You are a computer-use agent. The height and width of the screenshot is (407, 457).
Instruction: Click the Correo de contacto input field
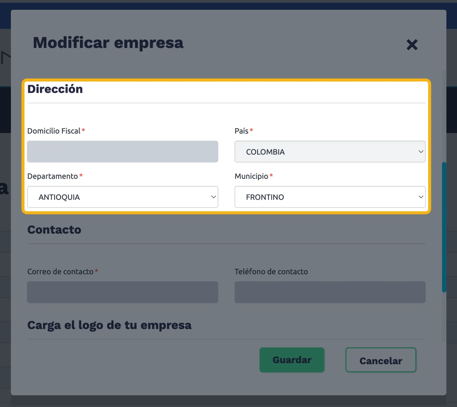coord(123,292)
